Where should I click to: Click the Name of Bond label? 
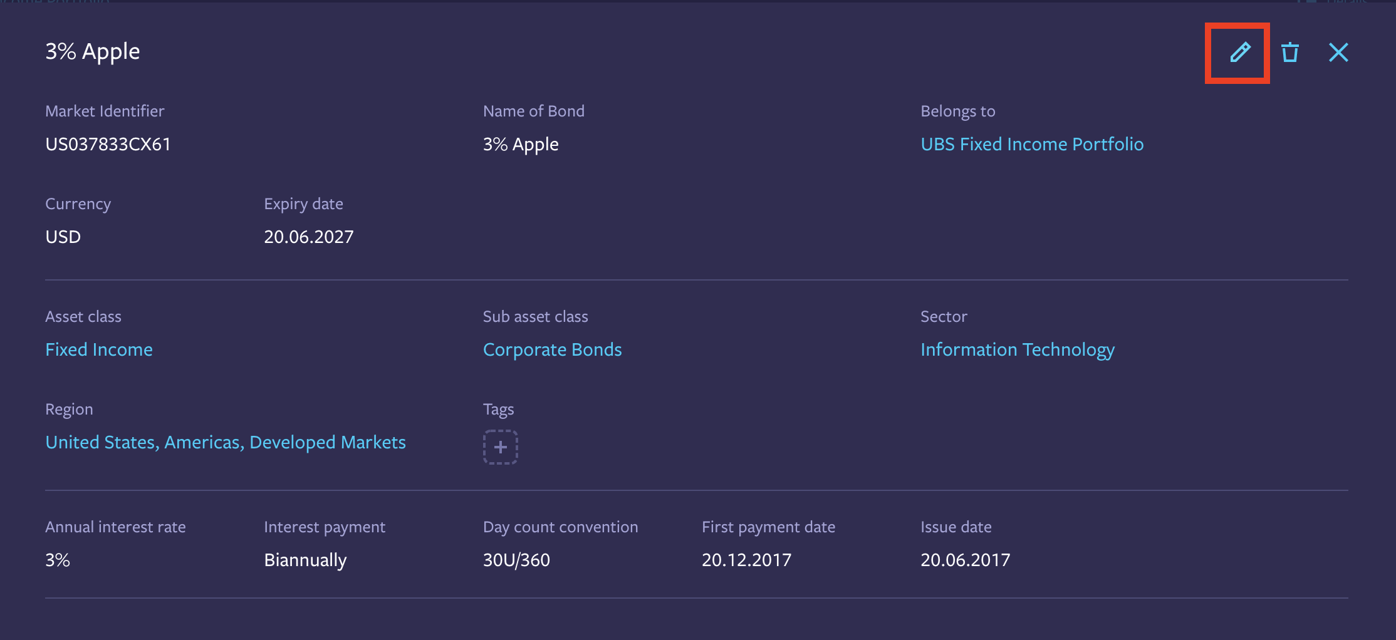[533, 111]
